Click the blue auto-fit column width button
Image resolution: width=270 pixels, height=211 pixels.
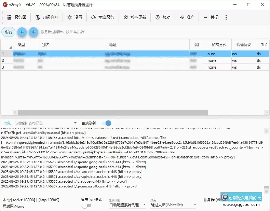[x=33, y=32]
